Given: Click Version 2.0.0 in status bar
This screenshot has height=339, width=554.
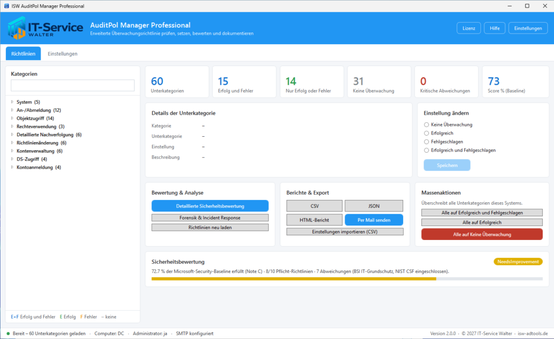Looking at the screenshot, I should pos(443,334).
